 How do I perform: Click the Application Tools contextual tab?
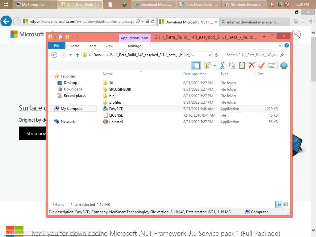coord(135,38)
